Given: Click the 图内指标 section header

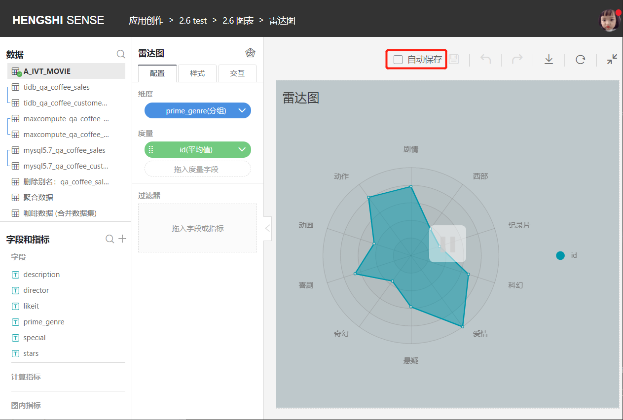Looking at the screenshot, I should click(26, 405).
